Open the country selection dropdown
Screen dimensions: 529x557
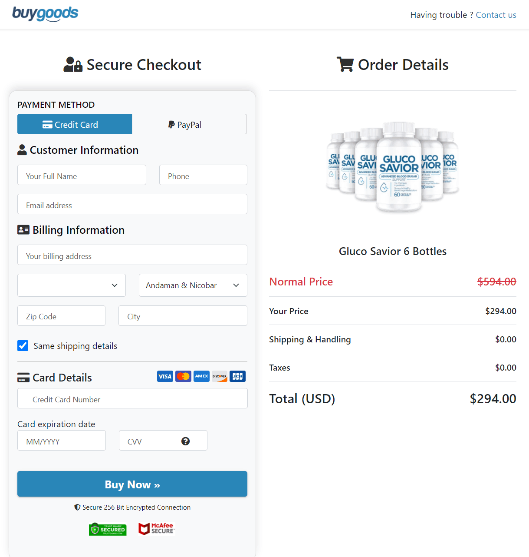coord(71,285)
